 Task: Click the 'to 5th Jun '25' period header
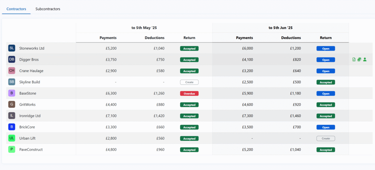pos(281,28)
